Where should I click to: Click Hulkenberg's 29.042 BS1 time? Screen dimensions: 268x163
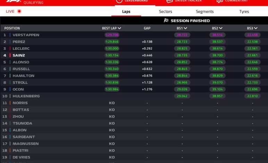click(x=182, y=96)
